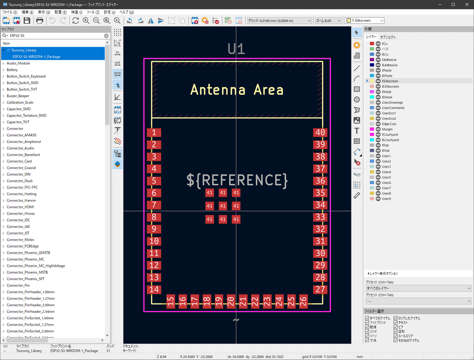Viewport: 474px width, 360px height.
Task: Click the Margin layer color swatch
Action: pos(372,129)
